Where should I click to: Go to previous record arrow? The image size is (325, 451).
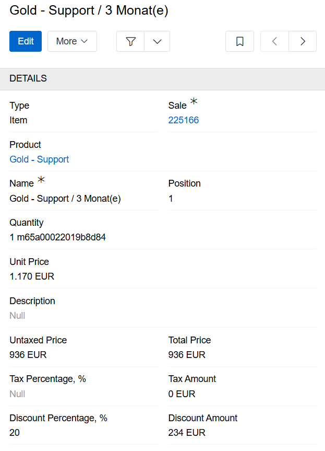(274, 41)
